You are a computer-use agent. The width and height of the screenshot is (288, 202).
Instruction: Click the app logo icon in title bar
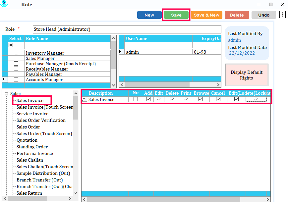(5, 5)
